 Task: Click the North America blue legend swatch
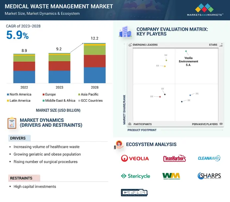point(8,94)
